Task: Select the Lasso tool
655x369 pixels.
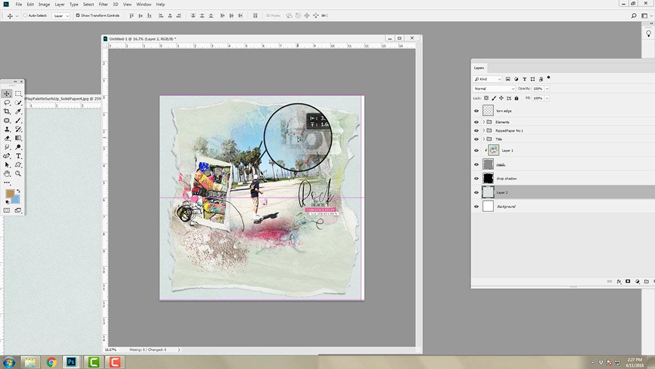Action: [7, 103]
